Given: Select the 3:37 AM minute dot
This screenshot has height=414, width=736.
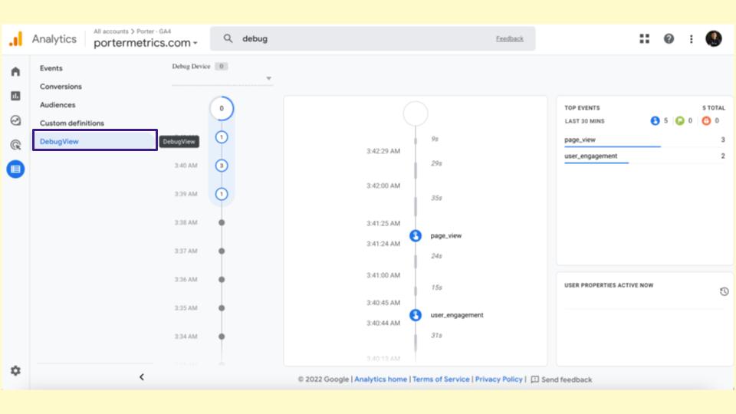Looking at the screenshot, I should coord(222,251).
